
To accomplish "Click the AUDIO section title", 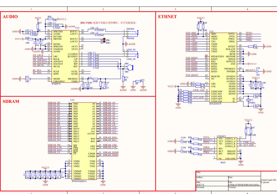I will (x=10, y=17).
